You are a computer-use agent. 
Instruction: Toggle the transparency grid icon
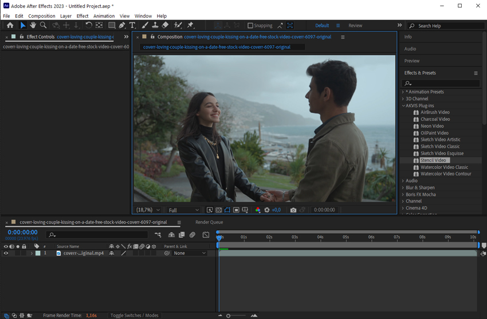pos(219,210)
